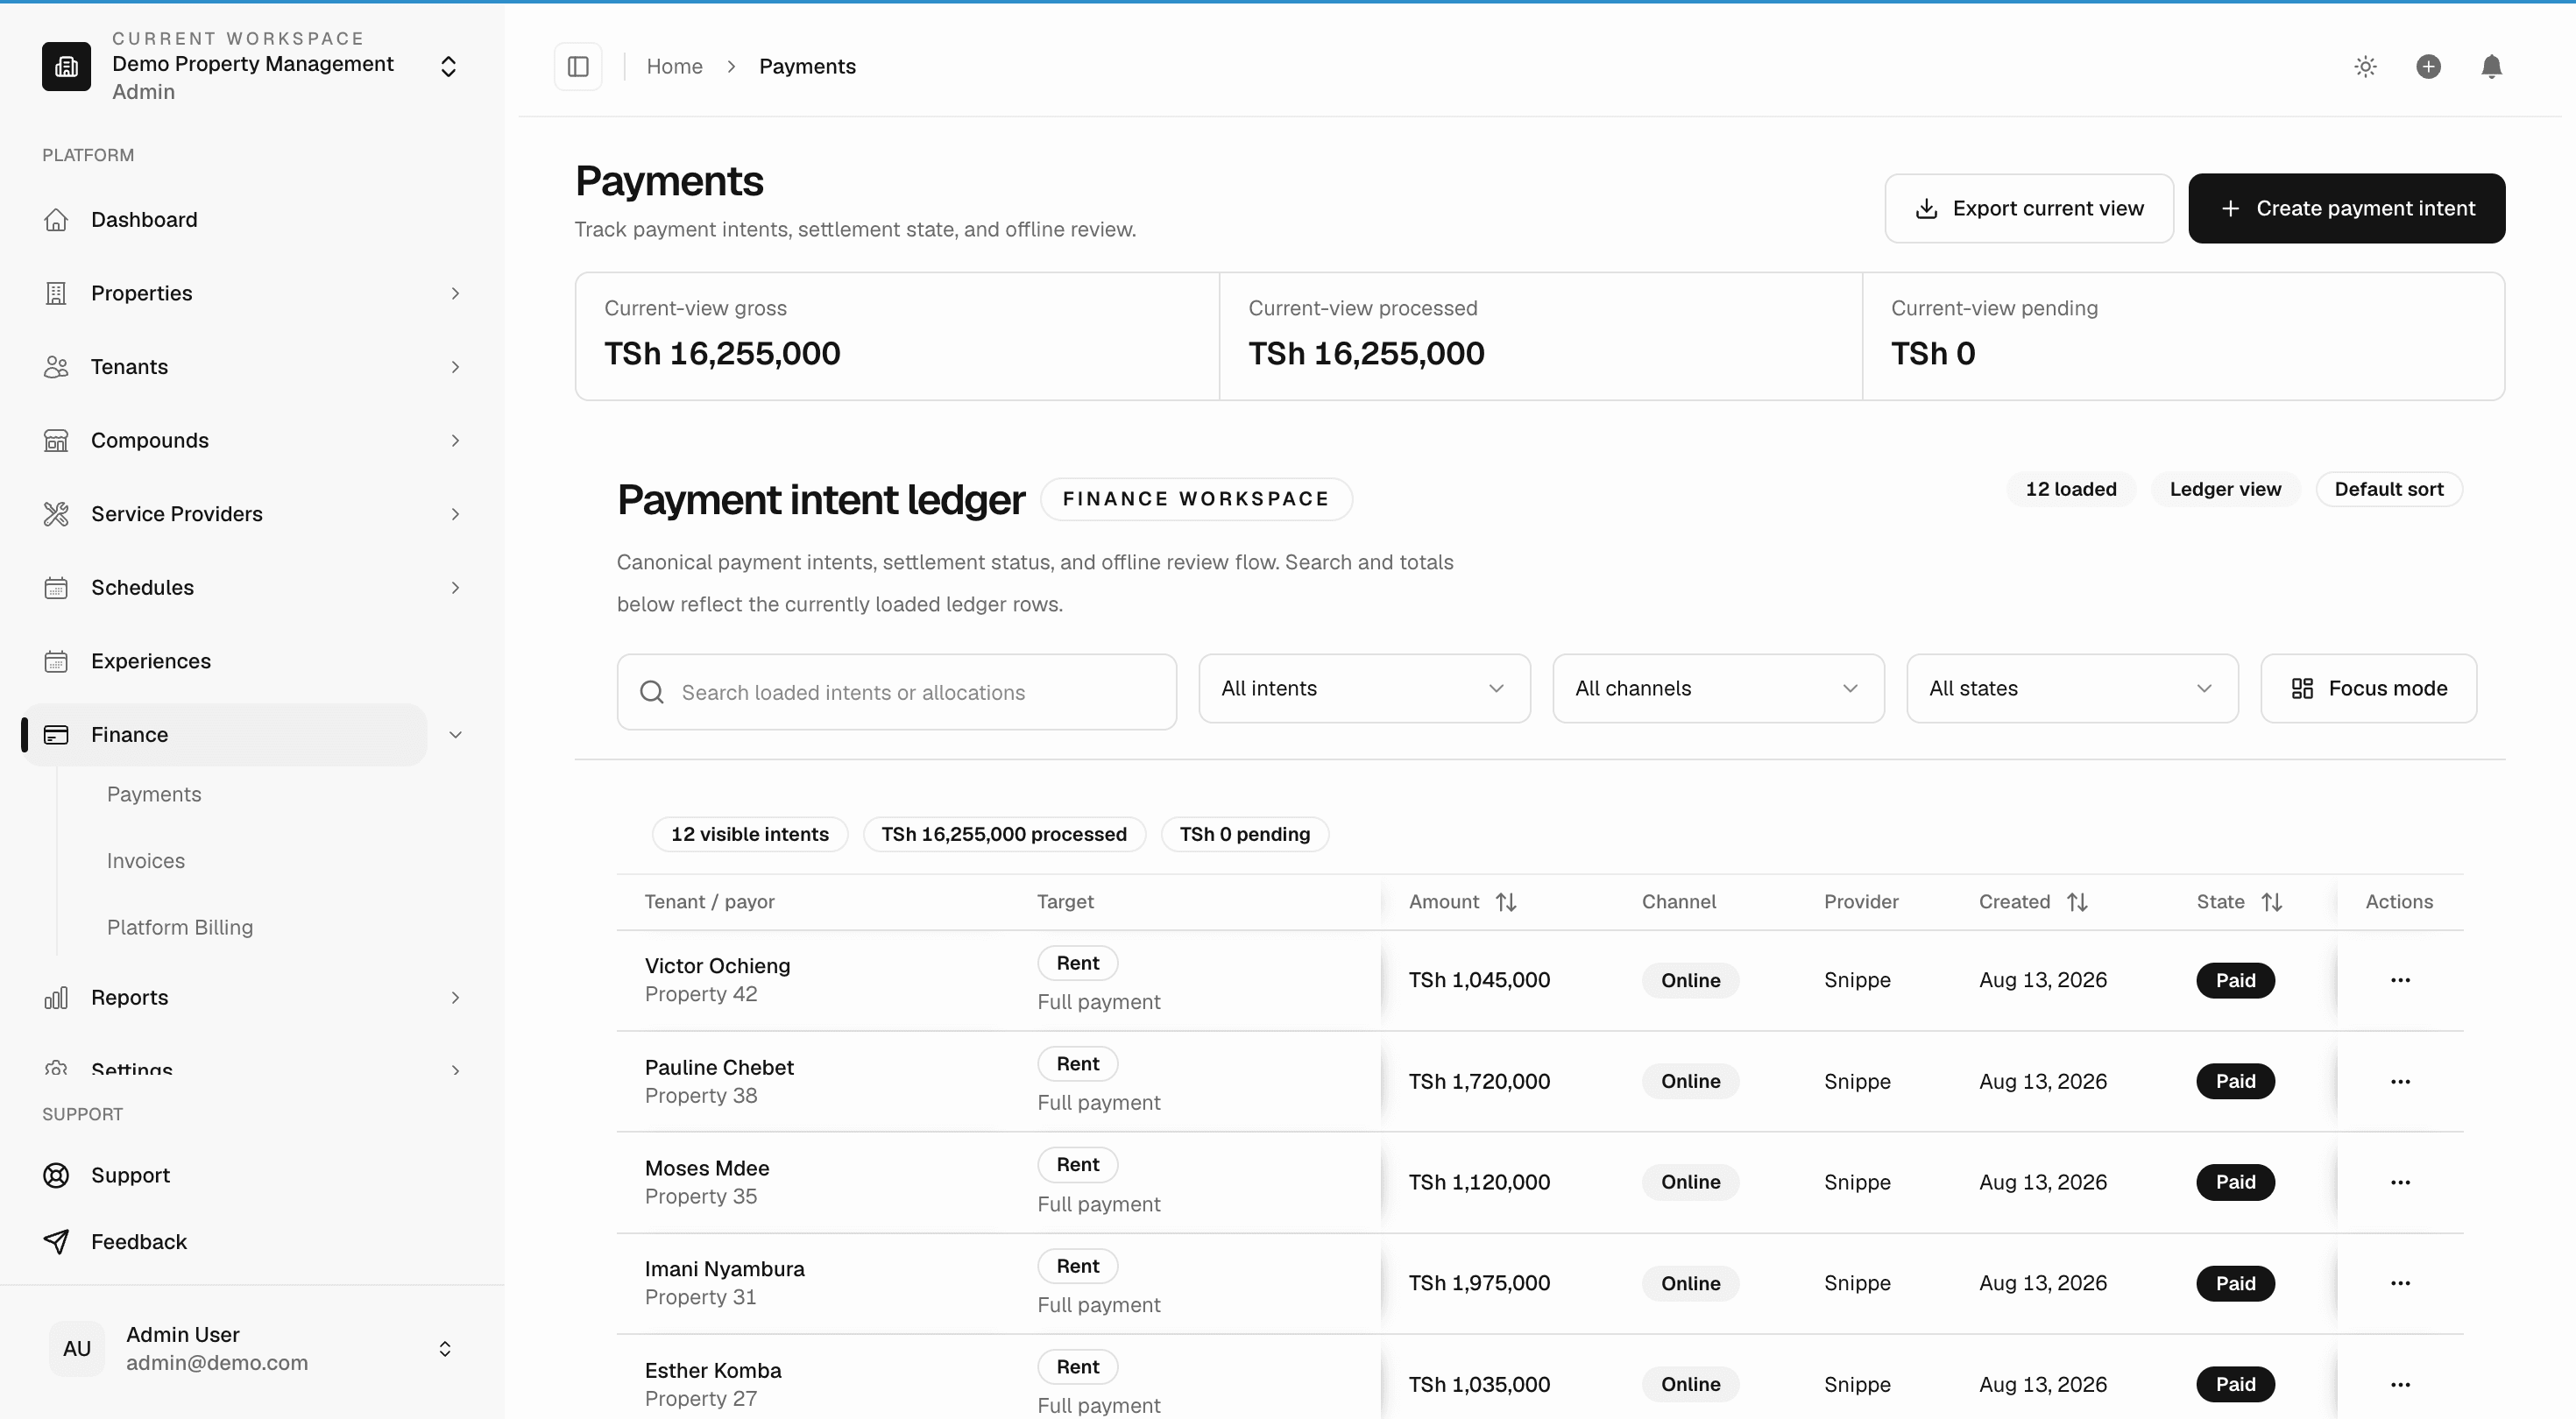
Task: Click the Default sort pill
Action: pyautogui.click(x=2388, y=489)
